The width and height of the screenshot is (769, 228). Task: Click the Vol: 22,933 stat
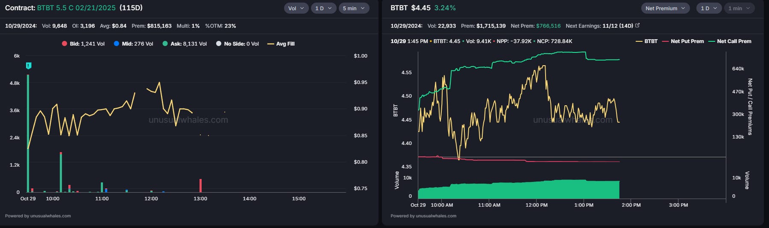pos(442,26)
